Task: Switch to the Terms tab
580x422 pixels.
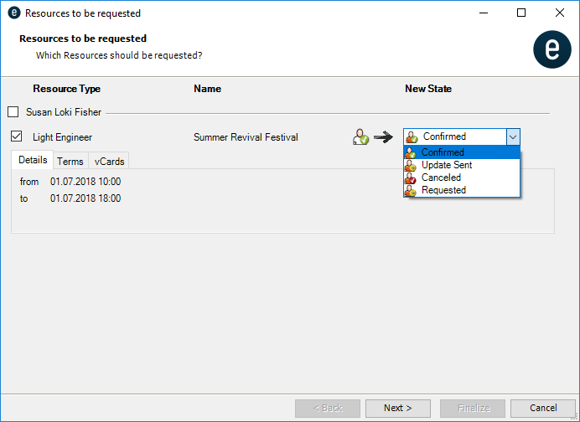Action: pyautogui.click(x=70, y=161)
